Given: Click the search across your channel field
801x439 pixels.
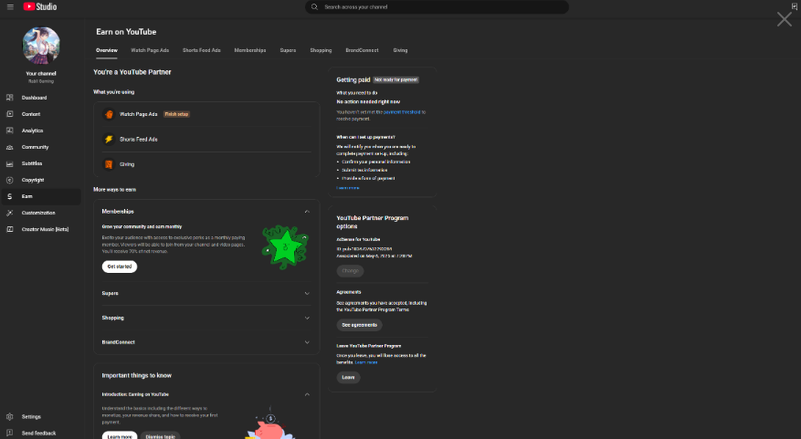Looking at the screenshot, I should click(x=437, y=6).
